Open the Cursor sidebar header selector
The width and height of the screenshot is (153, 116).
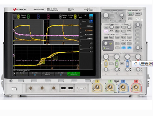(84, 21)
